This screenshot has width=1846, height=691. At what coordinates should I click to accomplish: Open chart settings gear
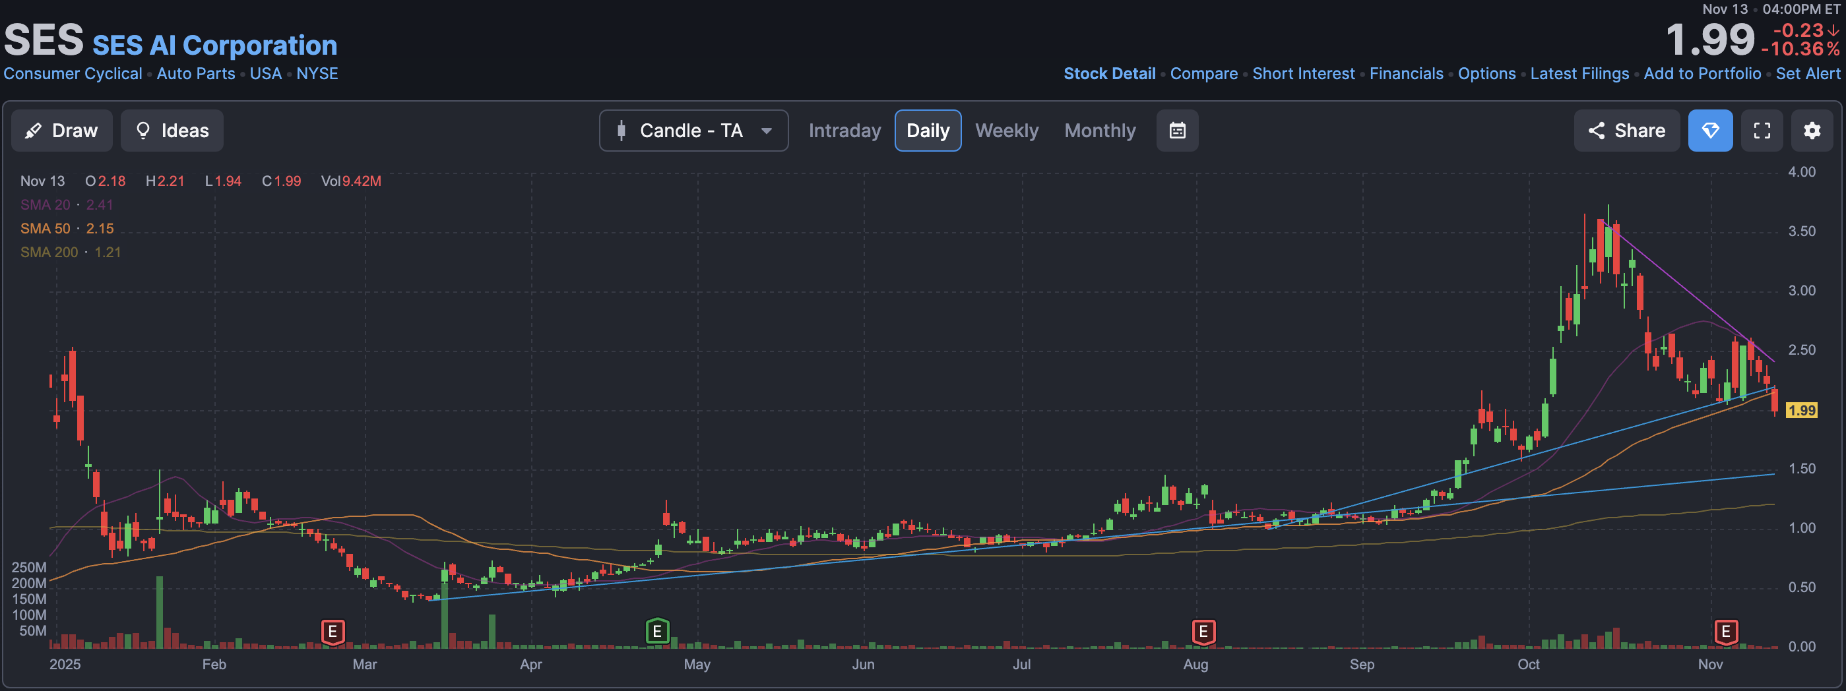point(1812,131)
